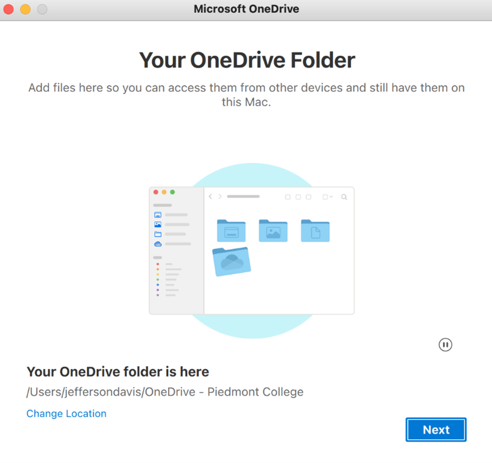Image resolution: width=492 pixels, height=463 pixels.
Task: Click the forward chevron in the illustration window
Action: click(x=220, y=196)
